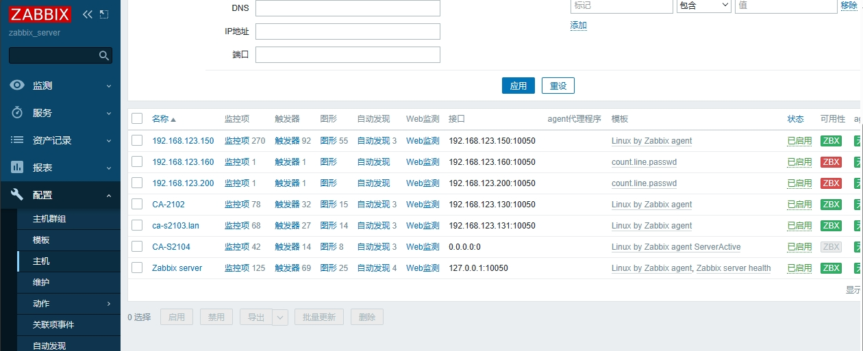863x351 pixels.
Task: Select checkbox for host CA-2102
Action: coord(137,204)
